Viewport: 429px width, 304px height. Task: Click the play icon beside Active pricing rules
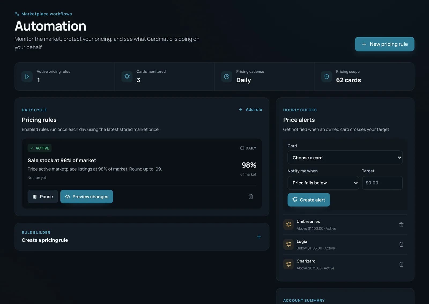point(27,77)
